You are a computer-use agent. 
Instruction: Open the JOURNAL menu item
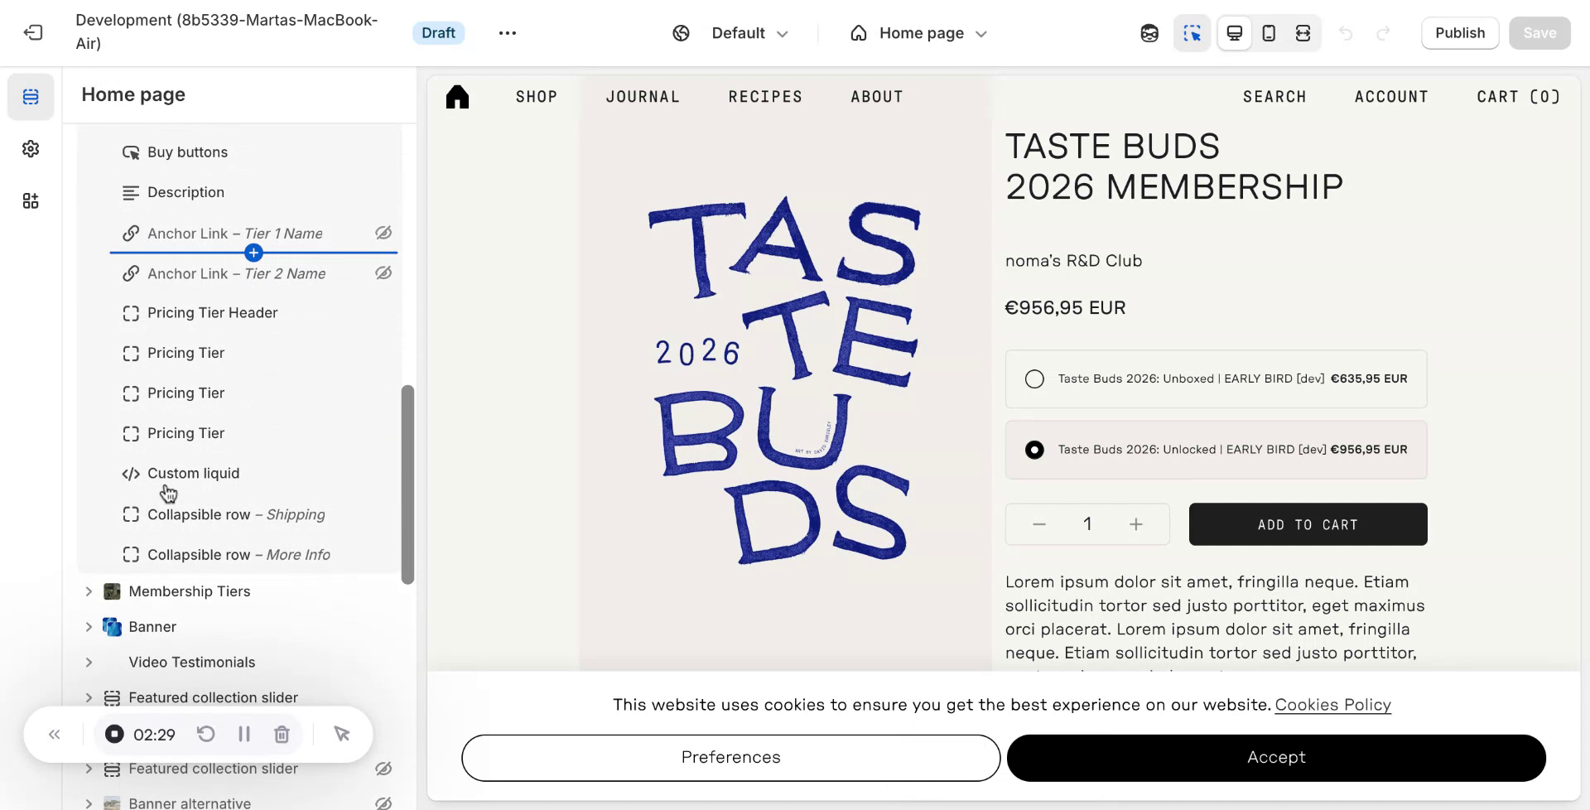(x=643, y=97)
